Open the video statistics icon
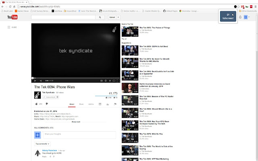 tap(108, 104)
